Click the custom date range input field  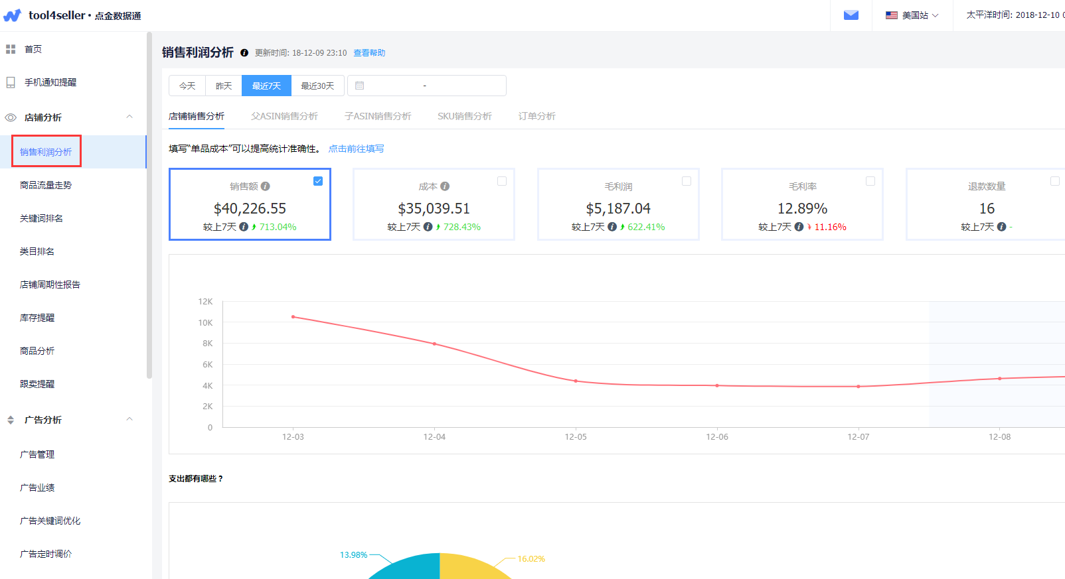pyautogui.click(x=427, y=86)
